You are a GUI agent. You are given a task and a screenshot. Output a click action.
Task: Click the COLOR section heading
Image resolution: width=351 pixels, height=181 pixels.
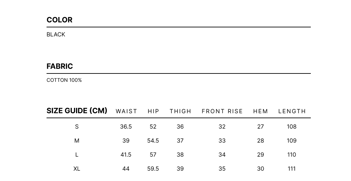tap(59, 20)
